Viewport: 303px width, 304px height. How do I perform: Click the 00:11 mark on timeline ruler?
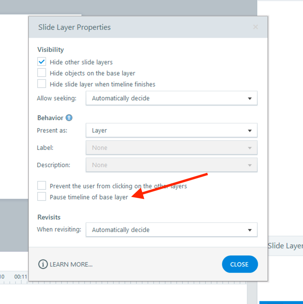click(x=21, y=277)
